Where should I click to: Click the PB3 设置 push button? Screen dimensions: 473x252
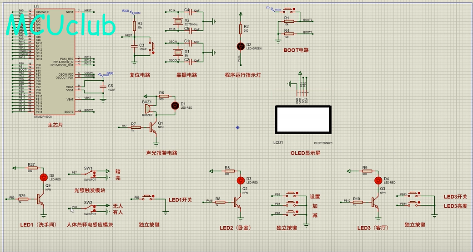click(292, 194)
